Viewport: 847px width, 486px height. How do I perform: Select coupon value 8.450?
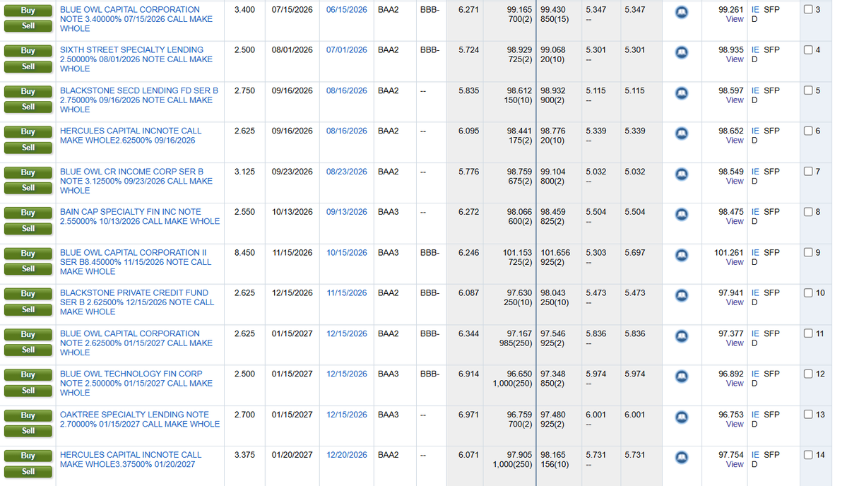point(244,252)
